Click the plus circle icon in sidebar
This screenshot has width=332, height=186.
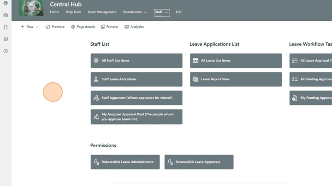click(6, 51)
